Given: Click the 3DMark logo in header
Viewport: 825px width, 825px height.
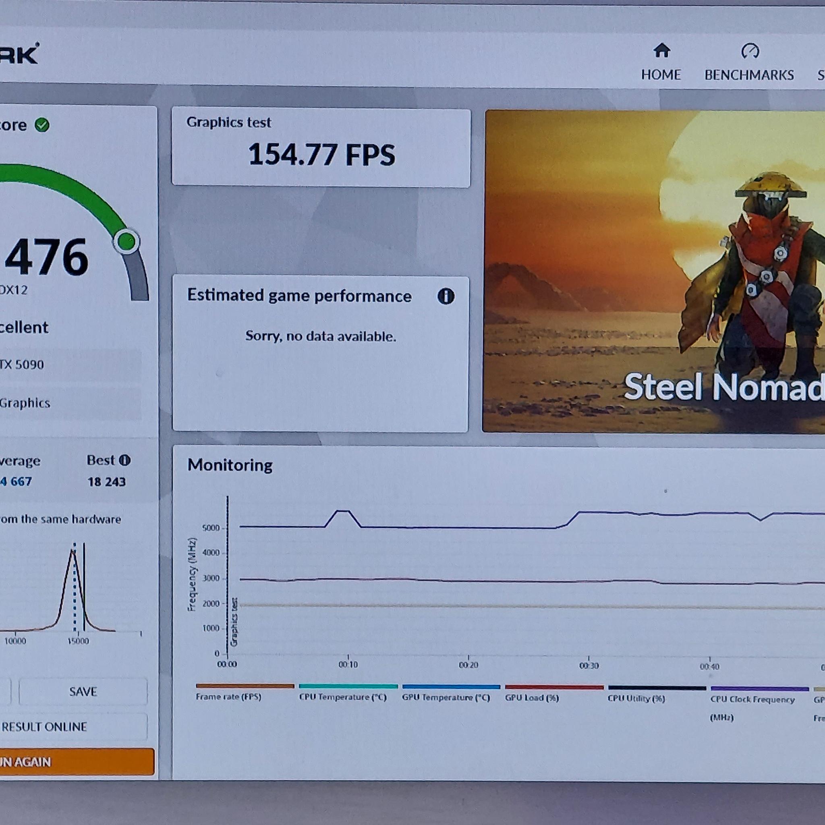Looking at the screenshot, I should click(19, 54).
